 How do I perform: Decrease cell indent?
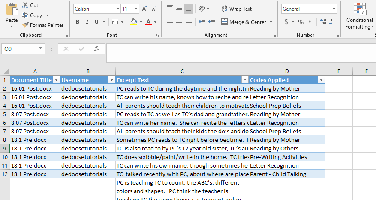(202, 22)
